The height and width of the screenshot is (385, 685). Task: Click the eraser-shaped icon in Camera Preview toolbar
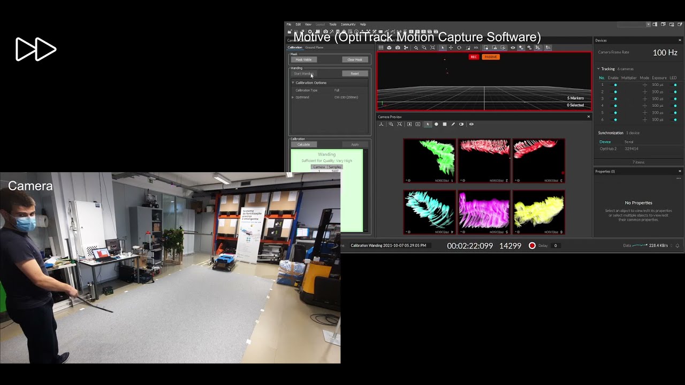461,124
